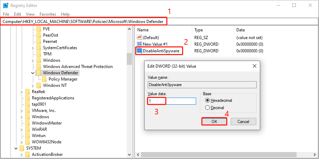Screen dimensions: 319x159
Task: Collapse the Windows Defender key
Action: (33, 73)
